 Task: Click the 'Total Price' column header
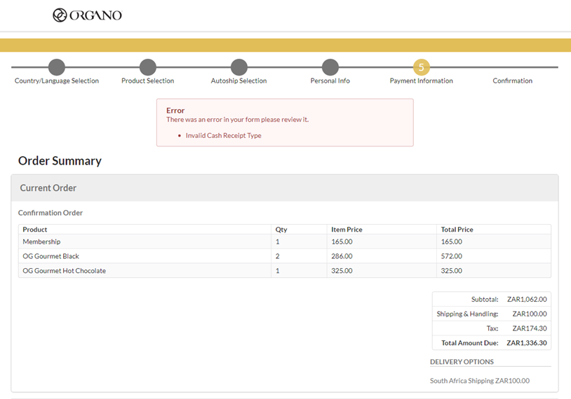(x=457, y=230)
